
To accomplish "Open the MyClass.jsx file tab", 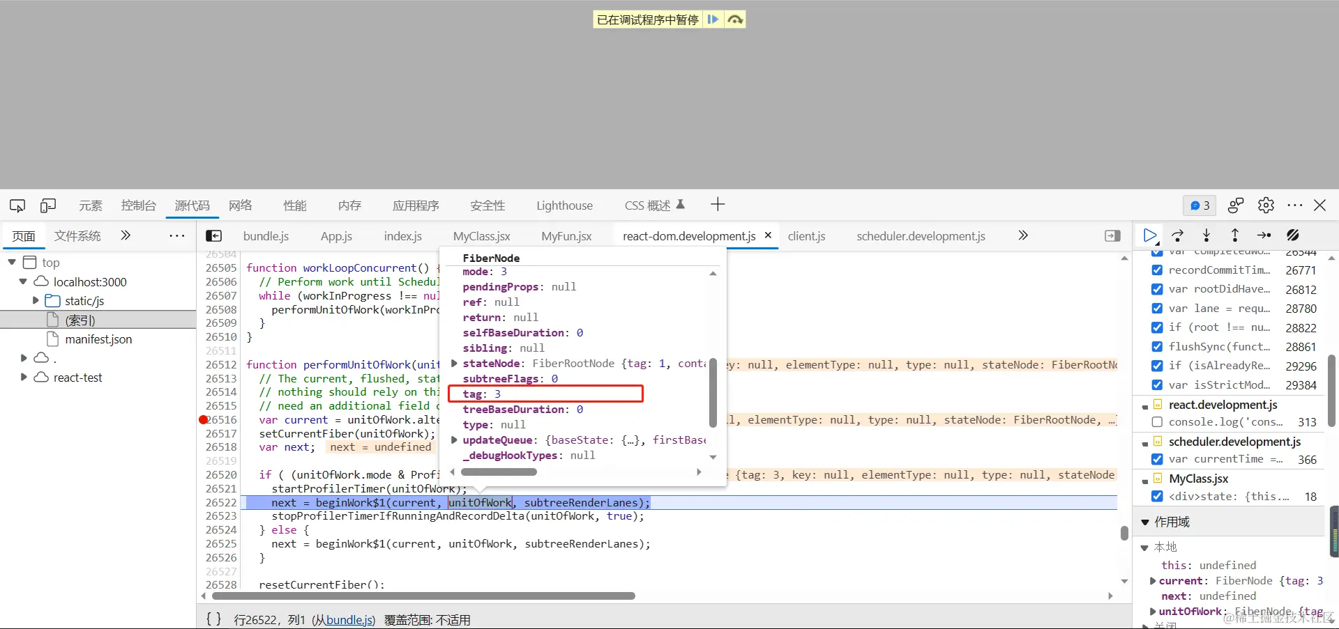I will pyautogui.click(x=481, y=236).
